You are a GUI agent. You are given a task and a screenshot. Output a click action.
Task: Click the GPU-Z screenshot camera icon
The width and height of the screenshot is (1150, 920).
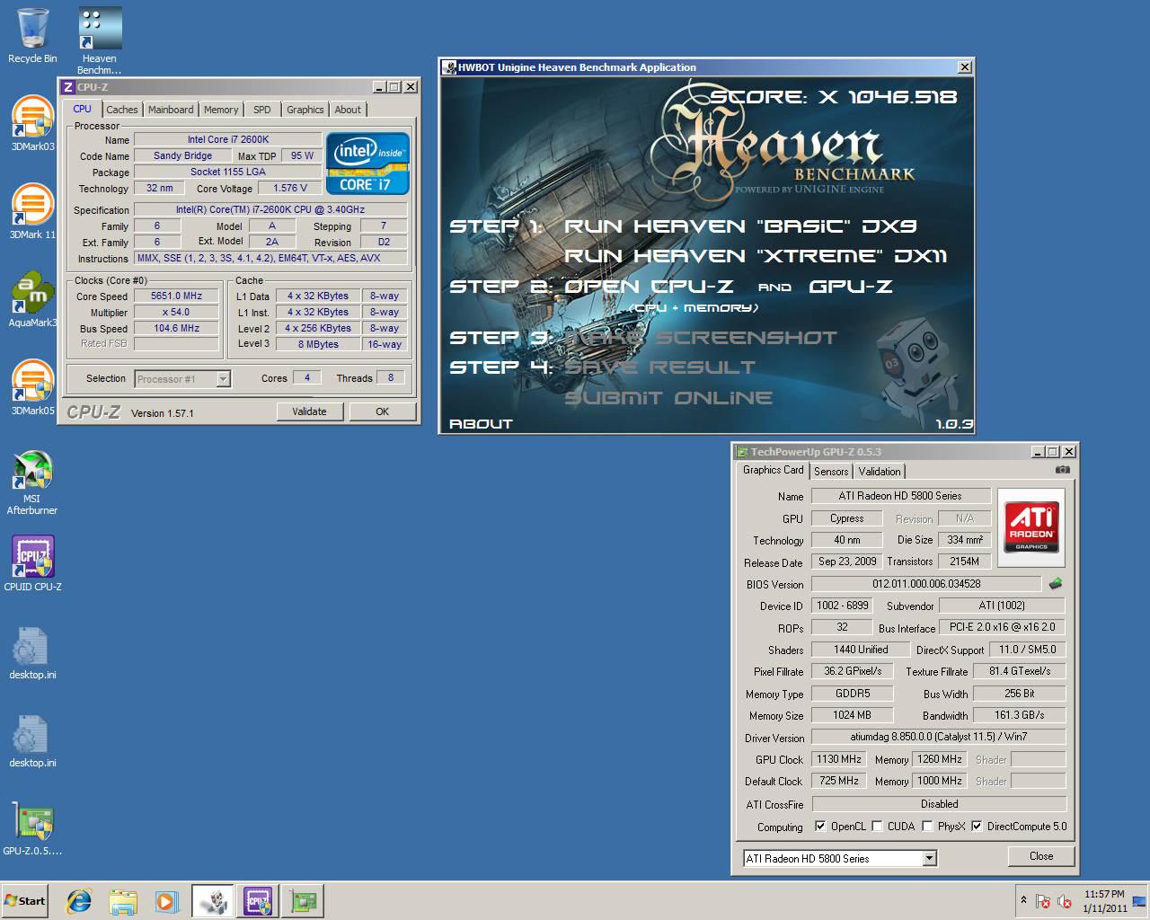[x=1063, y=470]
